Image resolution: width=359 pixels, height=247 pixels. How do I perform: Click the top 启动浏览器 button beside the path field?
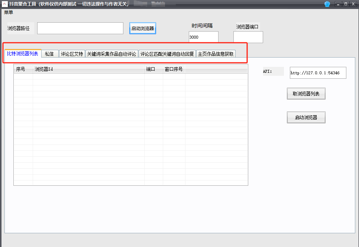tap(143, 28)
